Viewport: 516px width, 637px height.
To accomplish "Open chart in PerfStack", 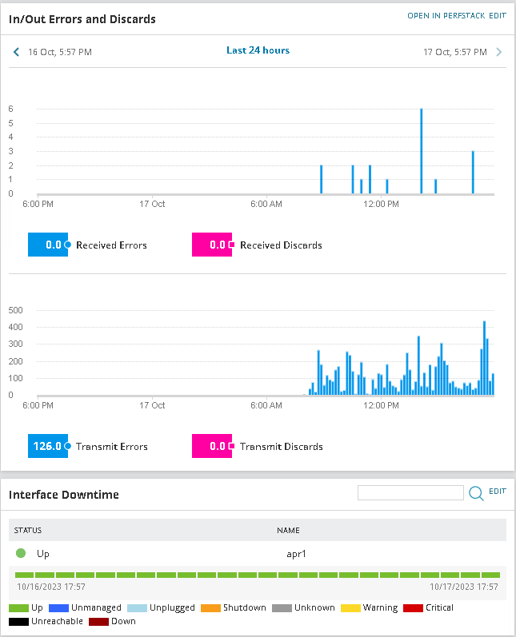I will (446, 15).
